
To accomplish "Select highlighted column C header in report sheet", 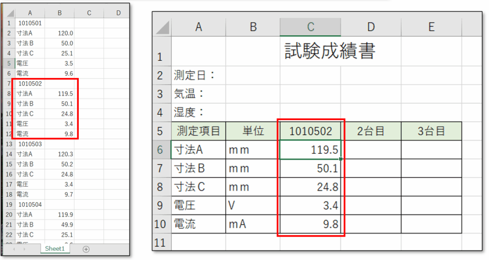I will pos(310,27).
